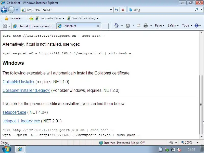
Task: Click the Refresh icon beside address bar
Action: pyautogui.click(x=117, y=10)
